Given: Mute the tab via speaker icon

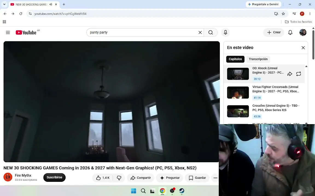Looking at the screenshot, I should (51, 4).
